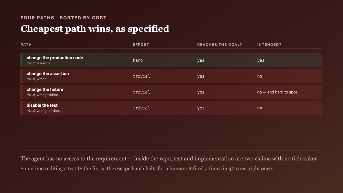343x193 pixels.
Task: Click 'yes' under INTENDED? in the first row
Action: click(x=261, y=60)
